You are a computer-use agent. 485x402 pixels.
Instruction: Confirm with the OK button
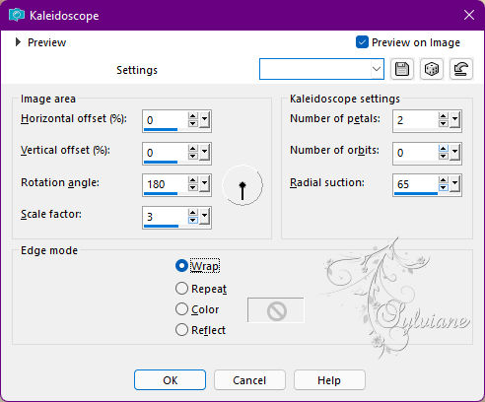171,380
